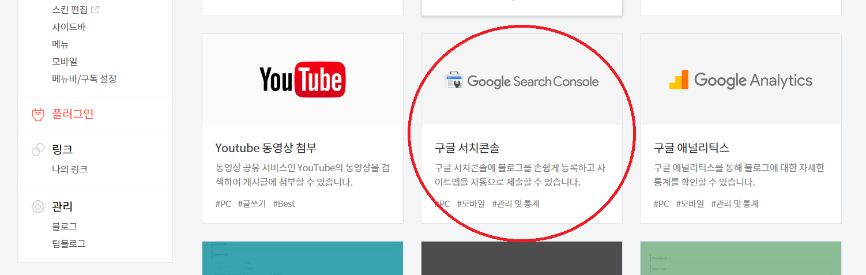Open the 링크 section heading
Screen dimensions: 866x275
click(x=62, y=149)
